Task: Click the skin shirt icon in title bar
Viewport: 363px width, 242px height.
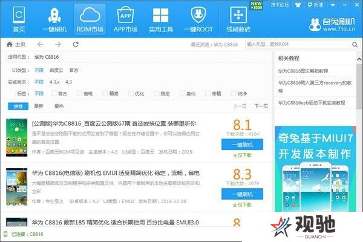Action: (298, 5)
